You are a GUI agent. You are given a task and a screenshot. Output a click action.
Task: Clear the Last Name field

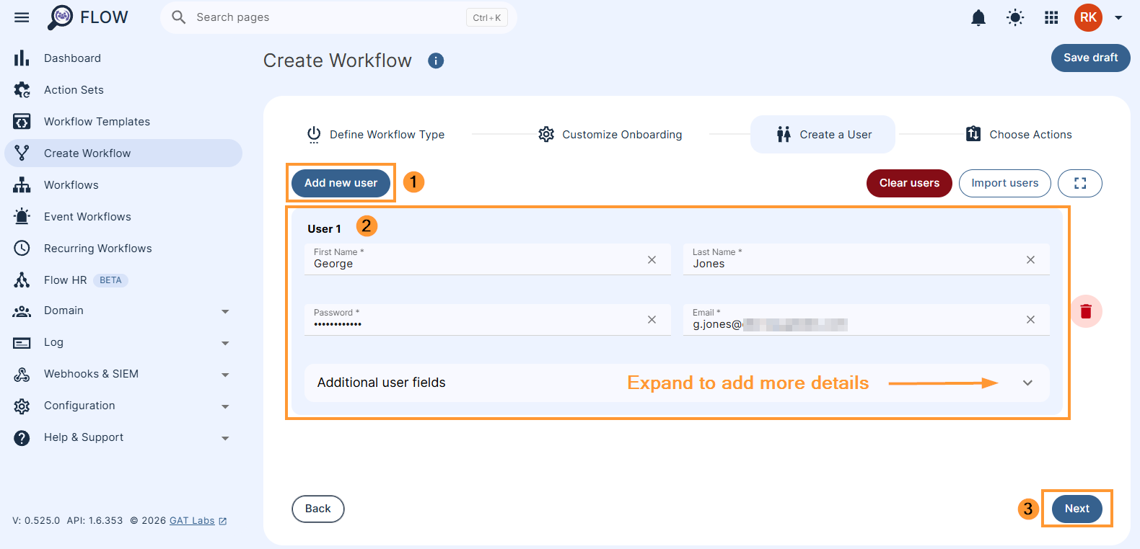click(x=1030, y=260)
